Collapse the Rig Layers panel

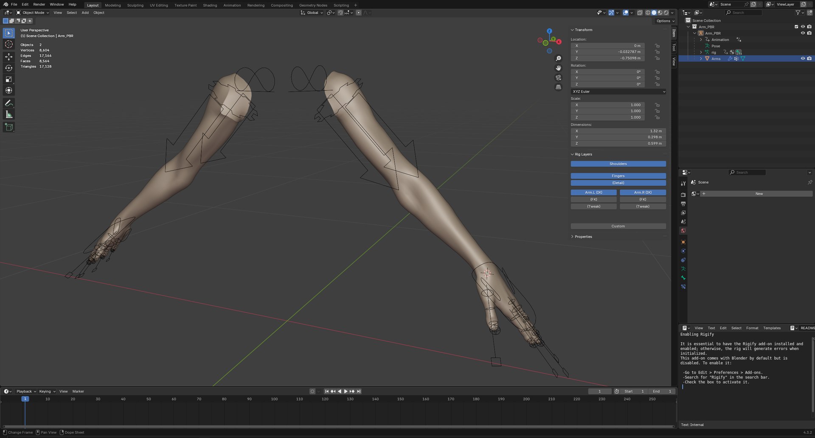[x=583, y=154]
